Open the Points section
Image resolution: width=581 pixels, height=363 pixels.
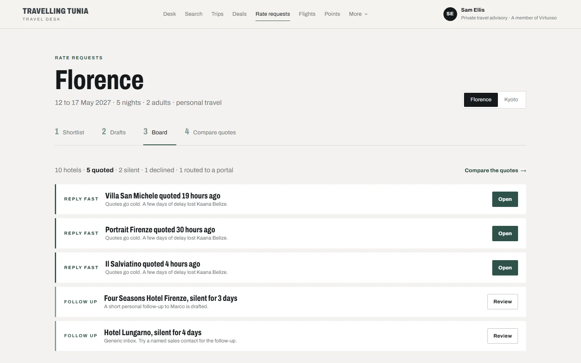pos(332,14)
